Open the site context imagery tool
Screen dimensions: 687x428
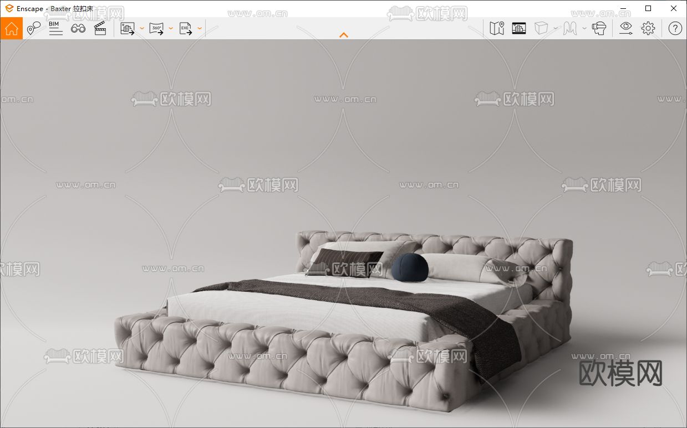[519, 28]
